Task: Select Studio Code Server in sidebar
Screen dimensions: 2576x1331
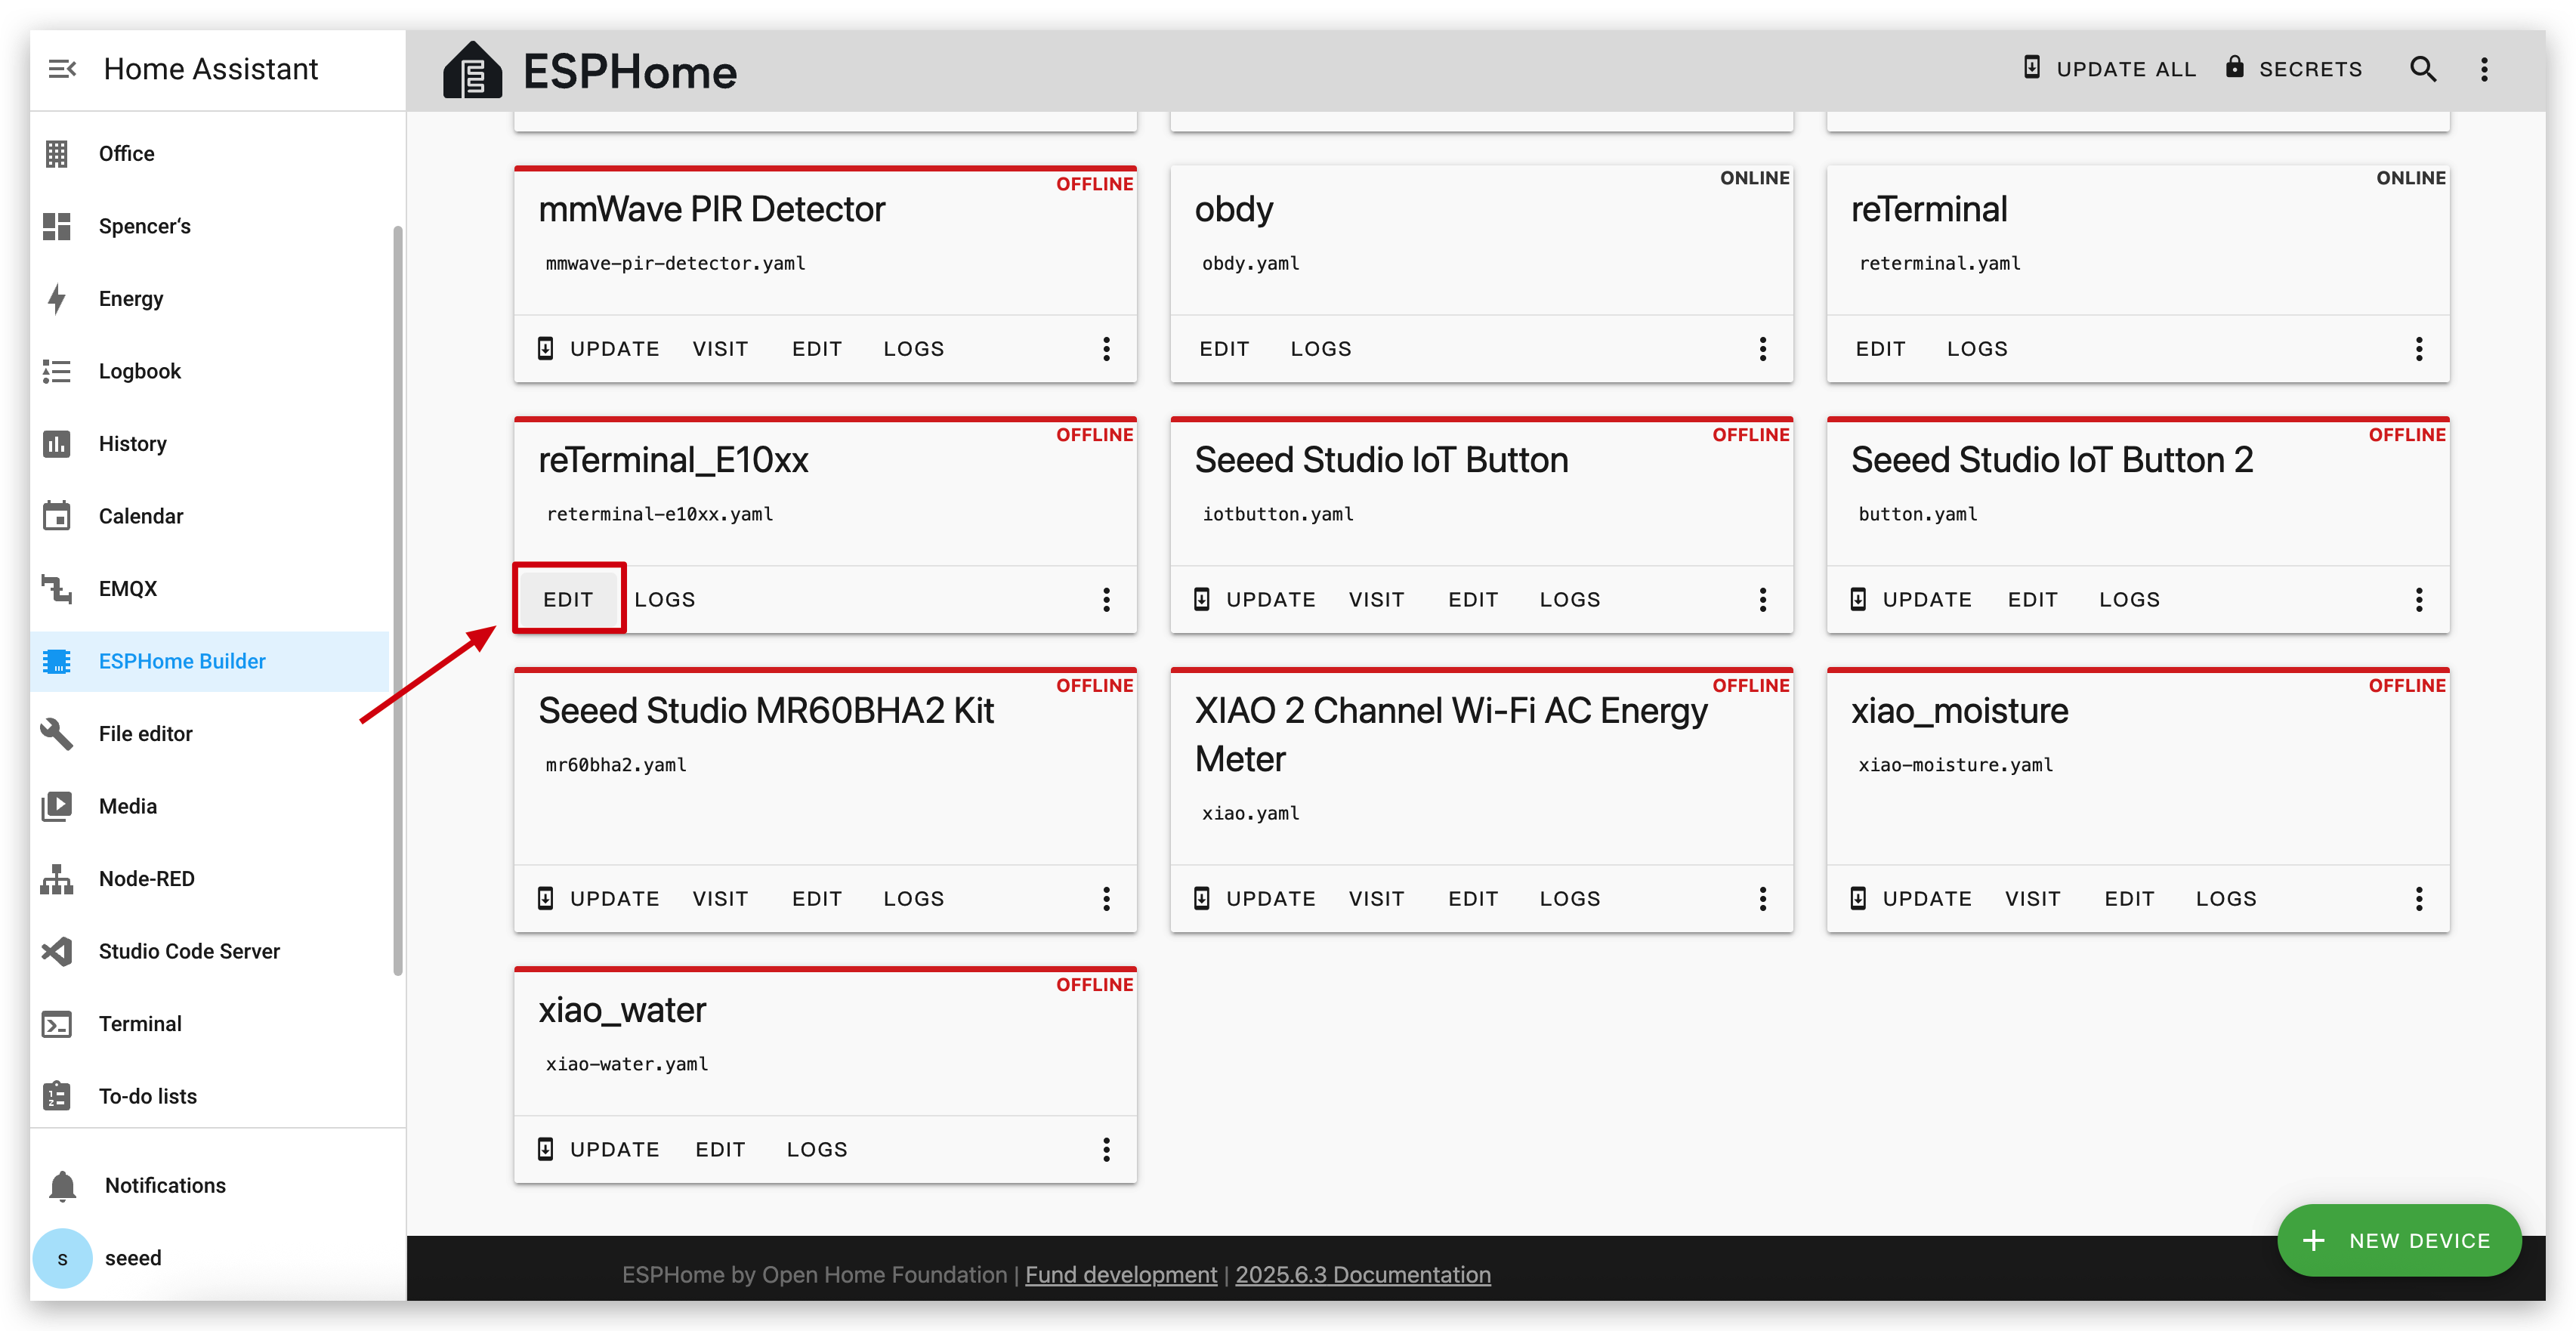Action: [210, 951]
